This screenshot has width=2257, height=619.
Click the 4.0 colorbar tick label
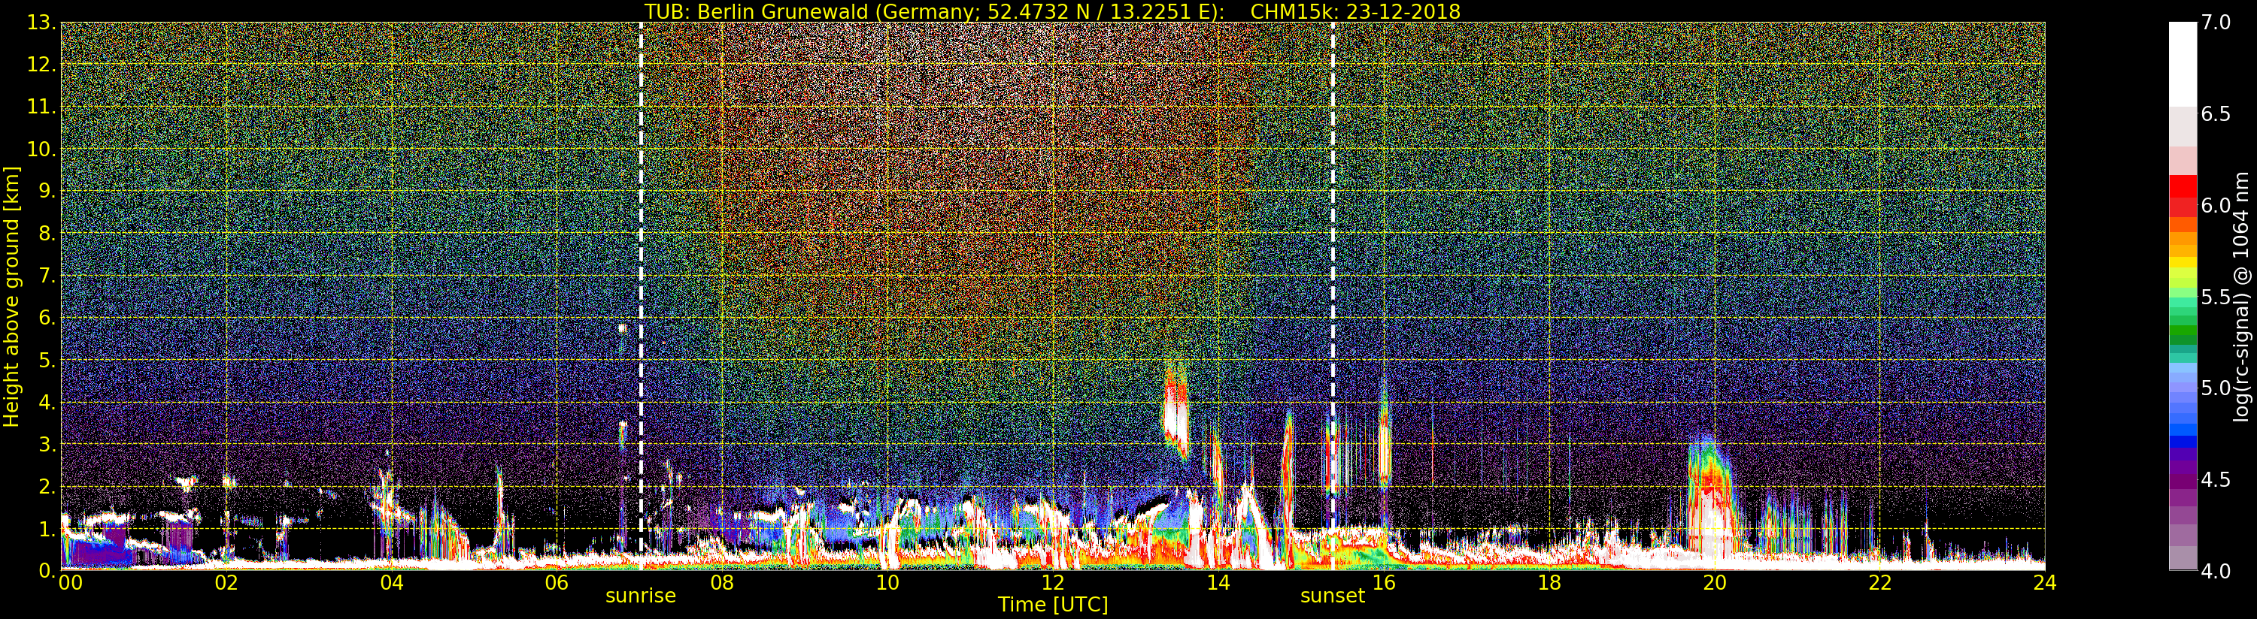[x=2216, y=571]
